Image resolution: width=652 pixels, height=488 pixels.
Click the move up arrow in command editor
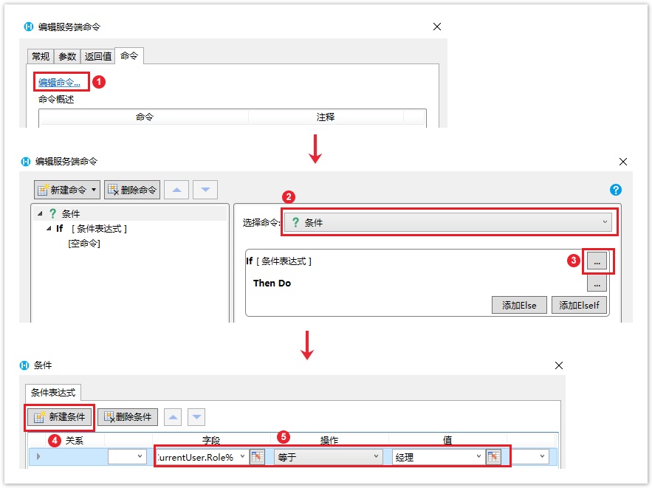pyautogui.click(x=176, y=190)
